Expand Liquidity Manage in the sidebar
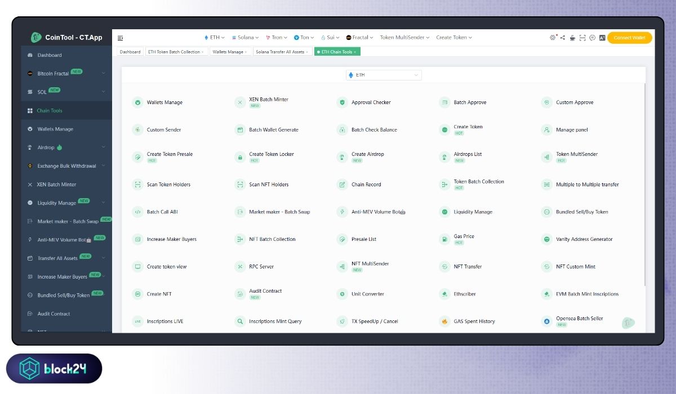 [66, 203]
